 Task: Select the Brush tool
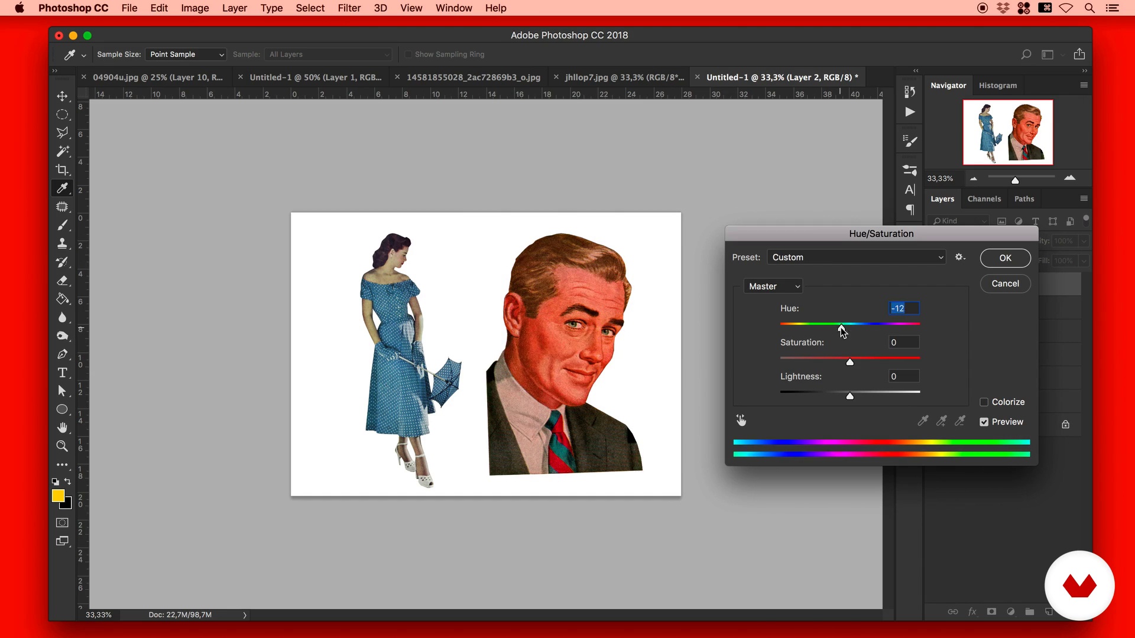(x=62, y=225)
